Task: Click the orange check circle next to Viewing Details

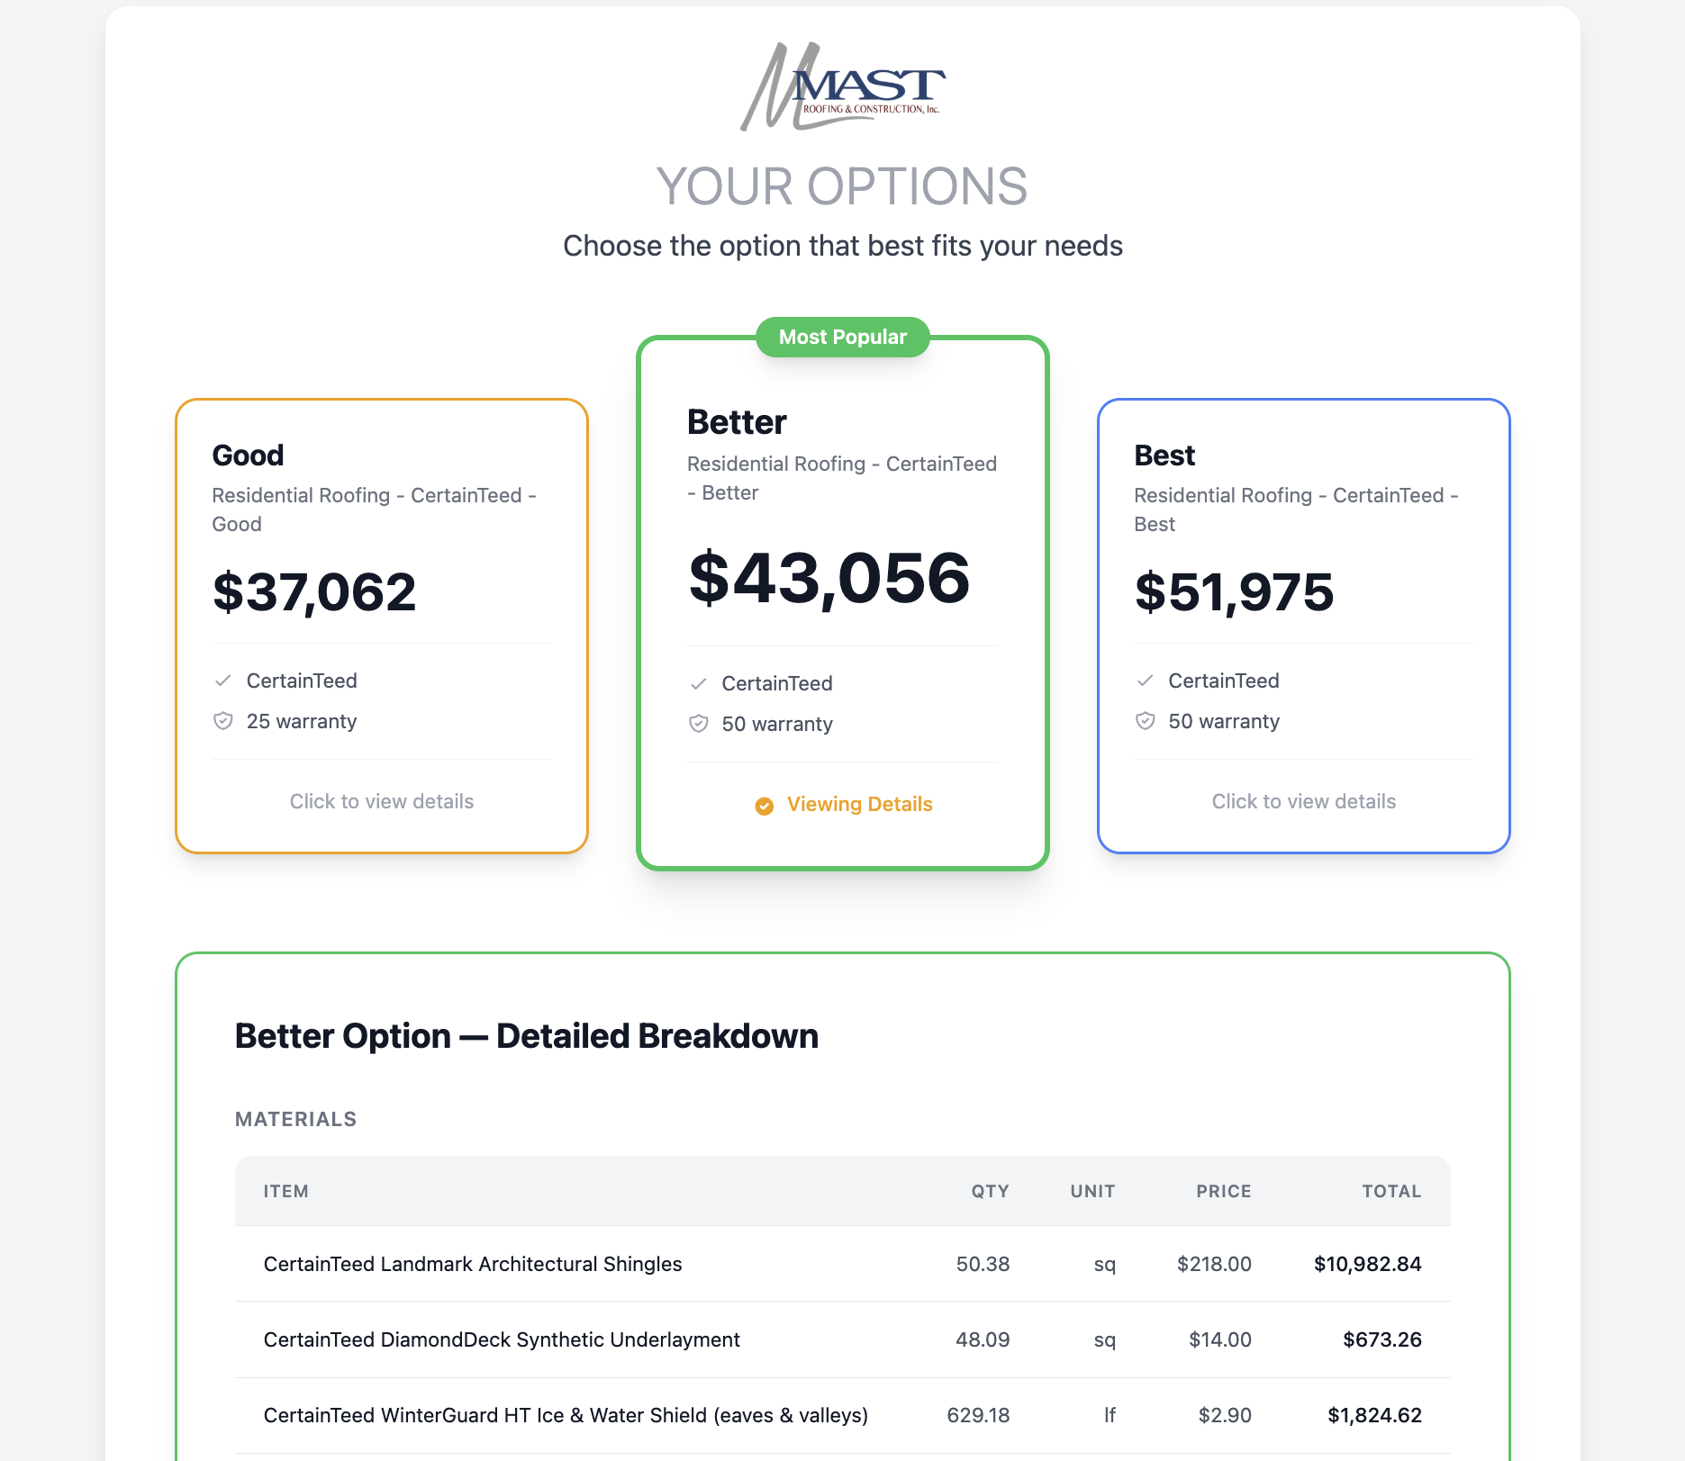Action: [x=764, y=806]
